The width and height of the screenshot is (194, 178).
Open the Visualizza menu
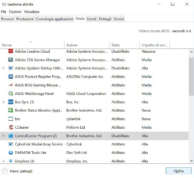(32, 11)
